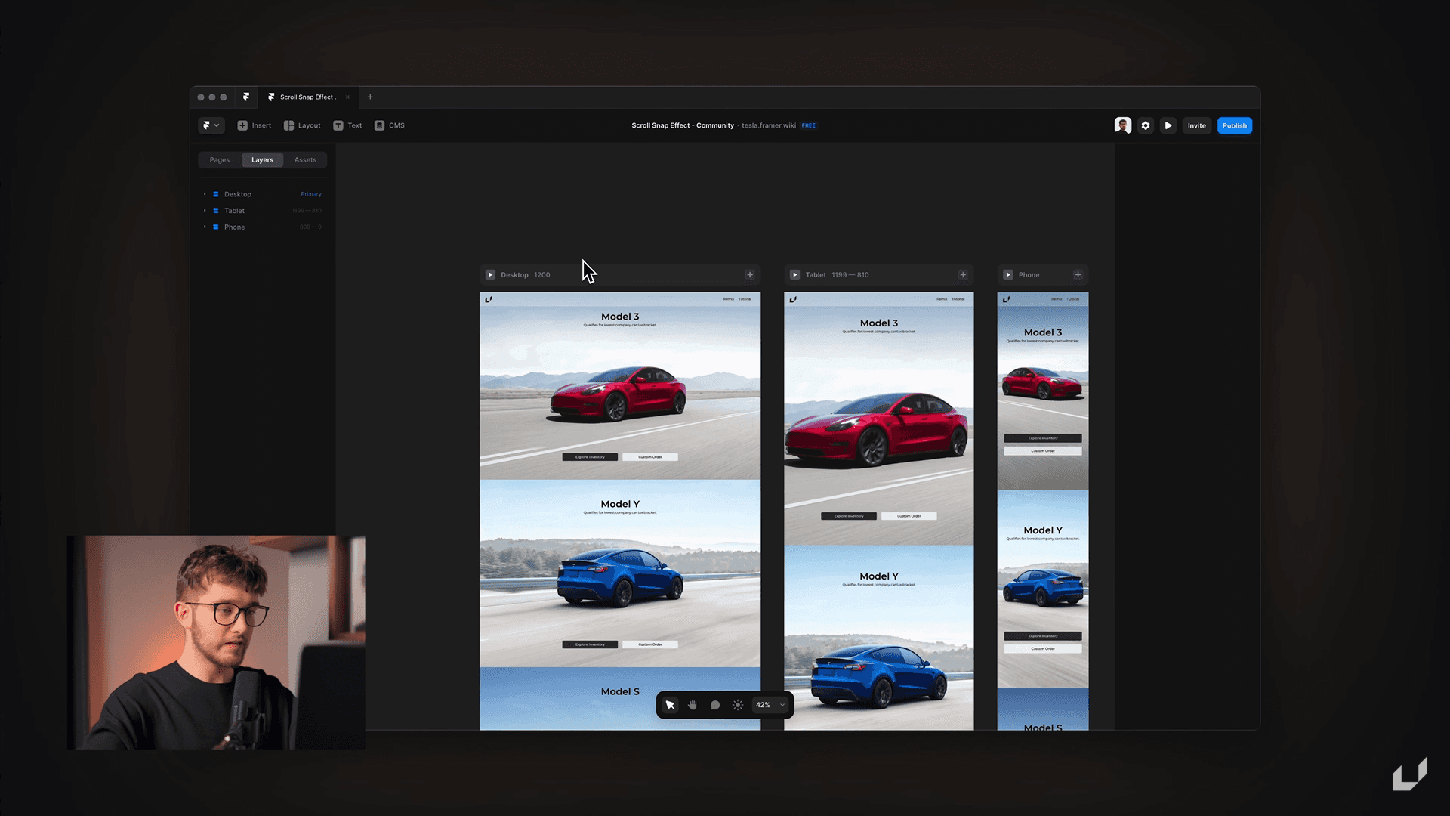Click the Settings gear icon
Image resolution: width=1450 pixels, height=816 pixels.
click(x=1145, y=125)
